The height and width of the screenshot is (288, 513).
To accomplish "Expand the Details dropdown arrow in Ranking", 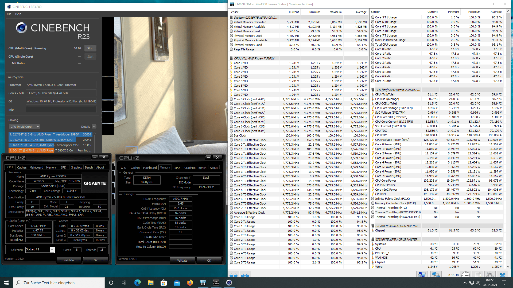I will tap(94, 127).
